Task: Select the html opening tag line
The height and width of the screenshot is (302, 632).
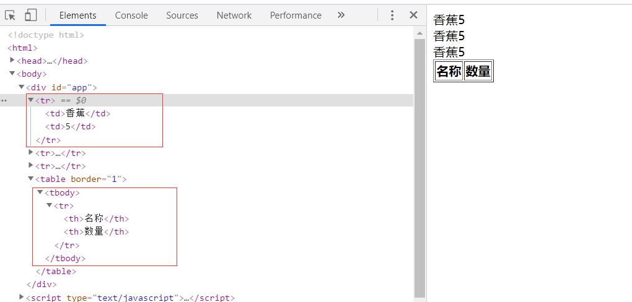Action: pyautogui.click(x=22, y=48)
